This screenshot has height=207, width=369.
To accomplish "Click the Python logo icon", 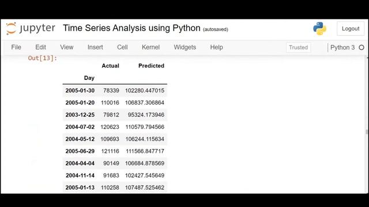I will point(319,28).
